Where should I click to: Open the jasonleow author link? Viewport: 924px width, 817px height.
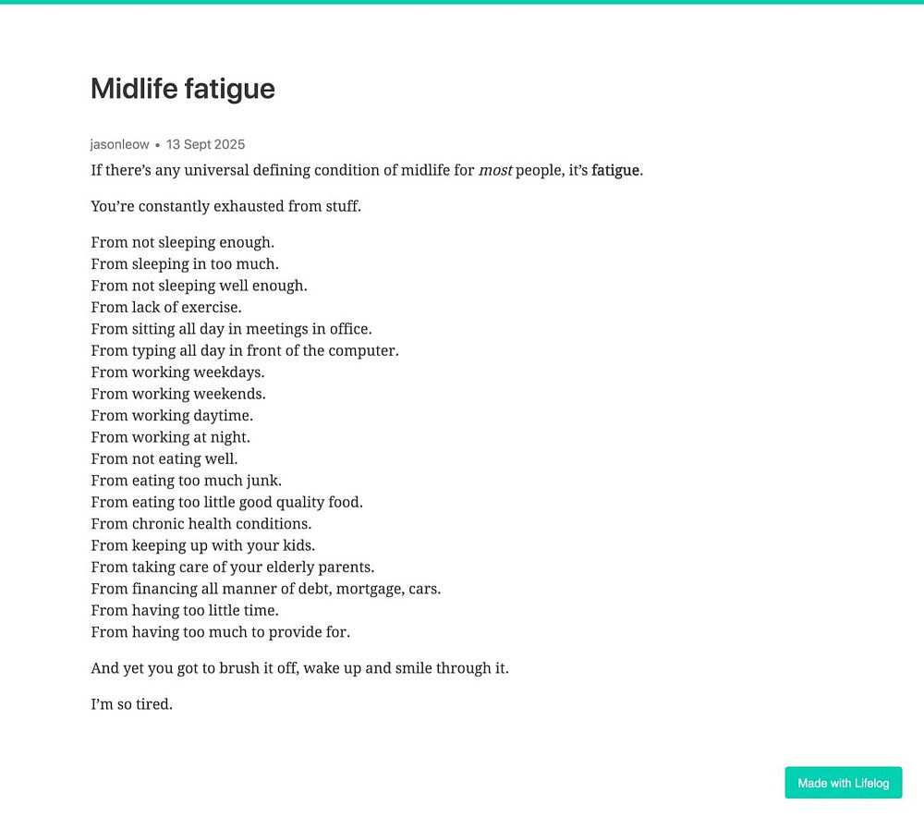point(120,144)
